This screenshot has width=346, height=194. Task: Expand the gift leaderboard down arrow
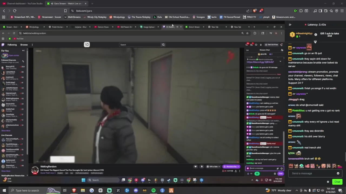point(315,42)
